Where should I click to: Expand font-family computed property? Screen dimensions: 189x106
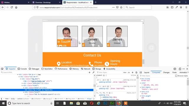point(141,87)
